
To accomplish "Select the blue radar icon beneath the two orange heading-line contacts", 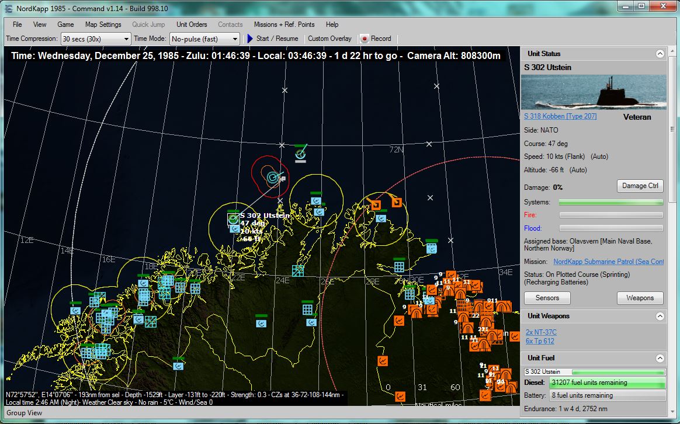I will pos(381,218).
